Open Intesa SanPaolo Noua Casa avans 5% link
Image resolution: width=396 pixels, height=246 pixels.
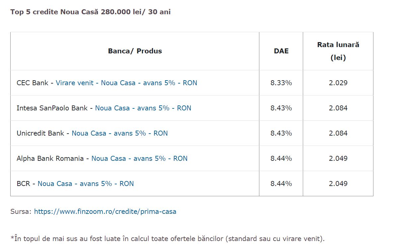143,108
